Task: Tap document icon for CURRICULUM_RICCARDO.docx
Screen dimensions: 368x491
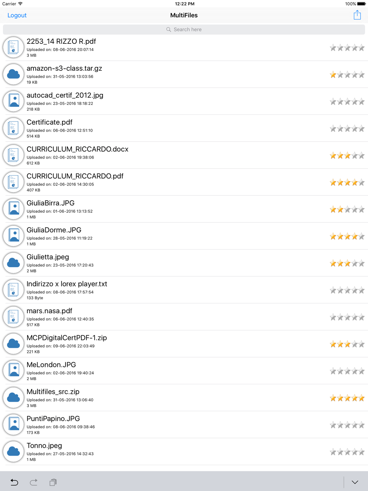Action: tap(14, 155)
